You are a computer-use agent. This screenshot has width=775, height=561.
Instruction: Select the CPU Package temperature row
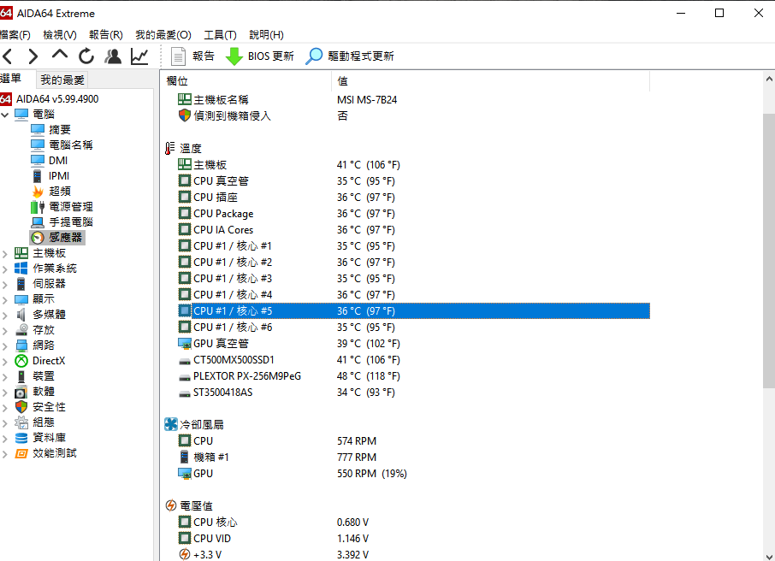tap(413, 214)
